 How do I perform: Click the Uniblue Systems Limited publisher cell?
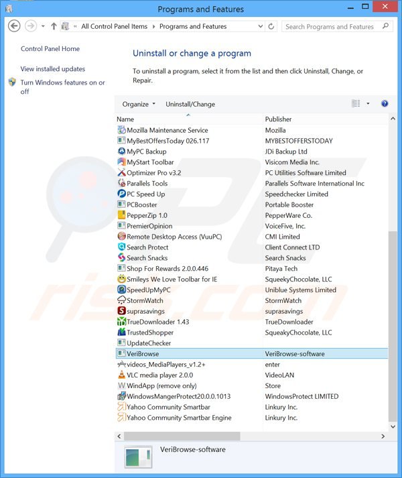pos(301,290)
